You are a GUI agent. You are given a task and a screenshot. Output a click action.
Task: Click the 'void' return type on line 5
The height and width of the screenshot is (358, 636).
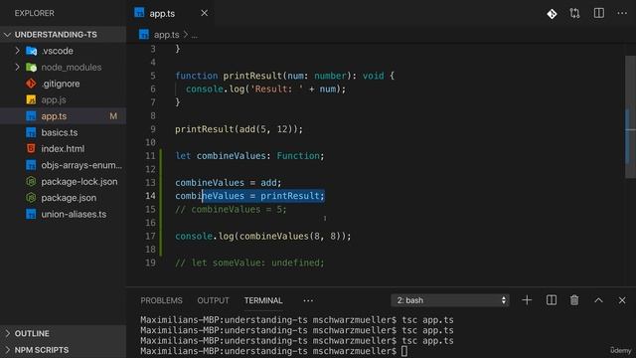(374, 76)
